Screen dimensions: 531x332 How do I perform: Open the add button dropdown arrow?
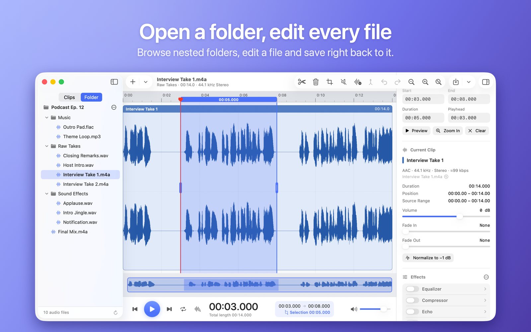[146, 82]
